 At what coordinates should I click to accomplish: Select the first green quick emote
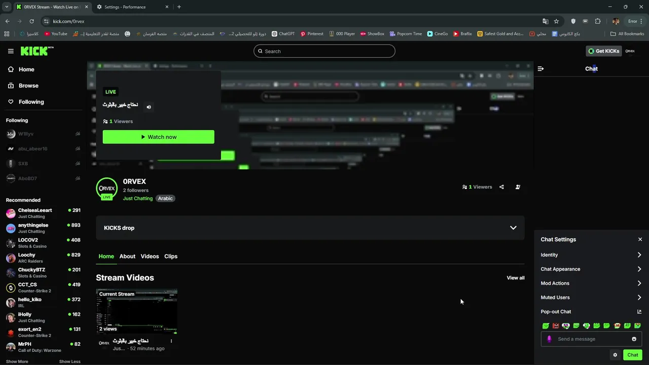(x=546, y=325)
